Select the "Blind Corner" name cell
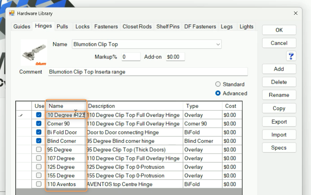The height and width of the screenshot is (195, 311). (66, 141)
